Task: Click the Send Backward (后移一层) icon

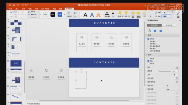Action: pos(126,13)
